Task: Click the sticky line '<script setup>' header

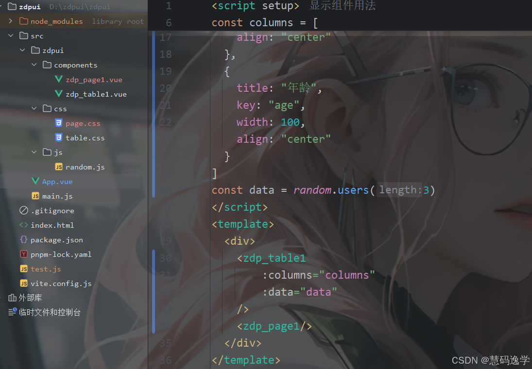Action: pyautogui.click(x=256, y=6)
